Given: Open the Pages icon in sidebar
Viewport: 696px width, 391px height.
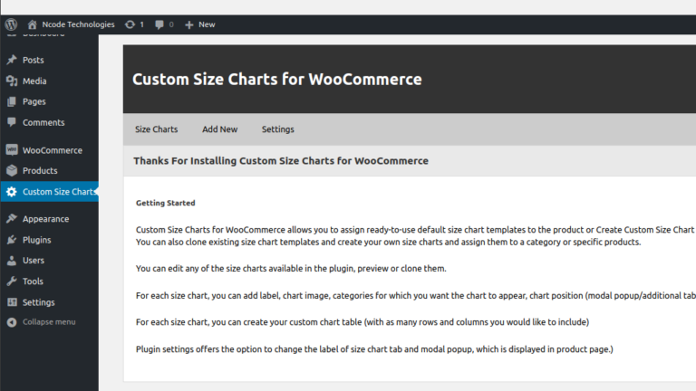Looking at the screenshot, I should pos(12,101).
